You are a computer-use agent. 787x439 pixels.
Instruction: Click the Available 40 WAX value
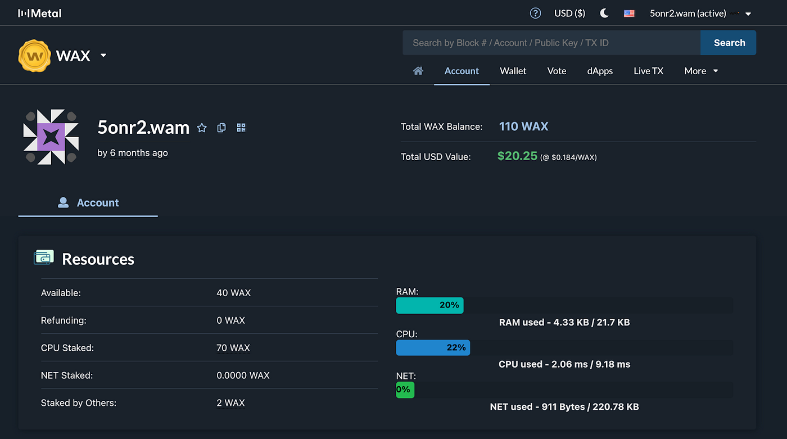pyautogui.click(x=233, y=293)
